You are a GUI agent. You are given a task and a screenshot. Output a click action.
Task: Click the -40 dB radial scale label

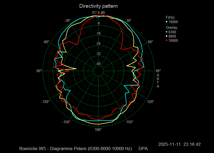pos(98,64)
